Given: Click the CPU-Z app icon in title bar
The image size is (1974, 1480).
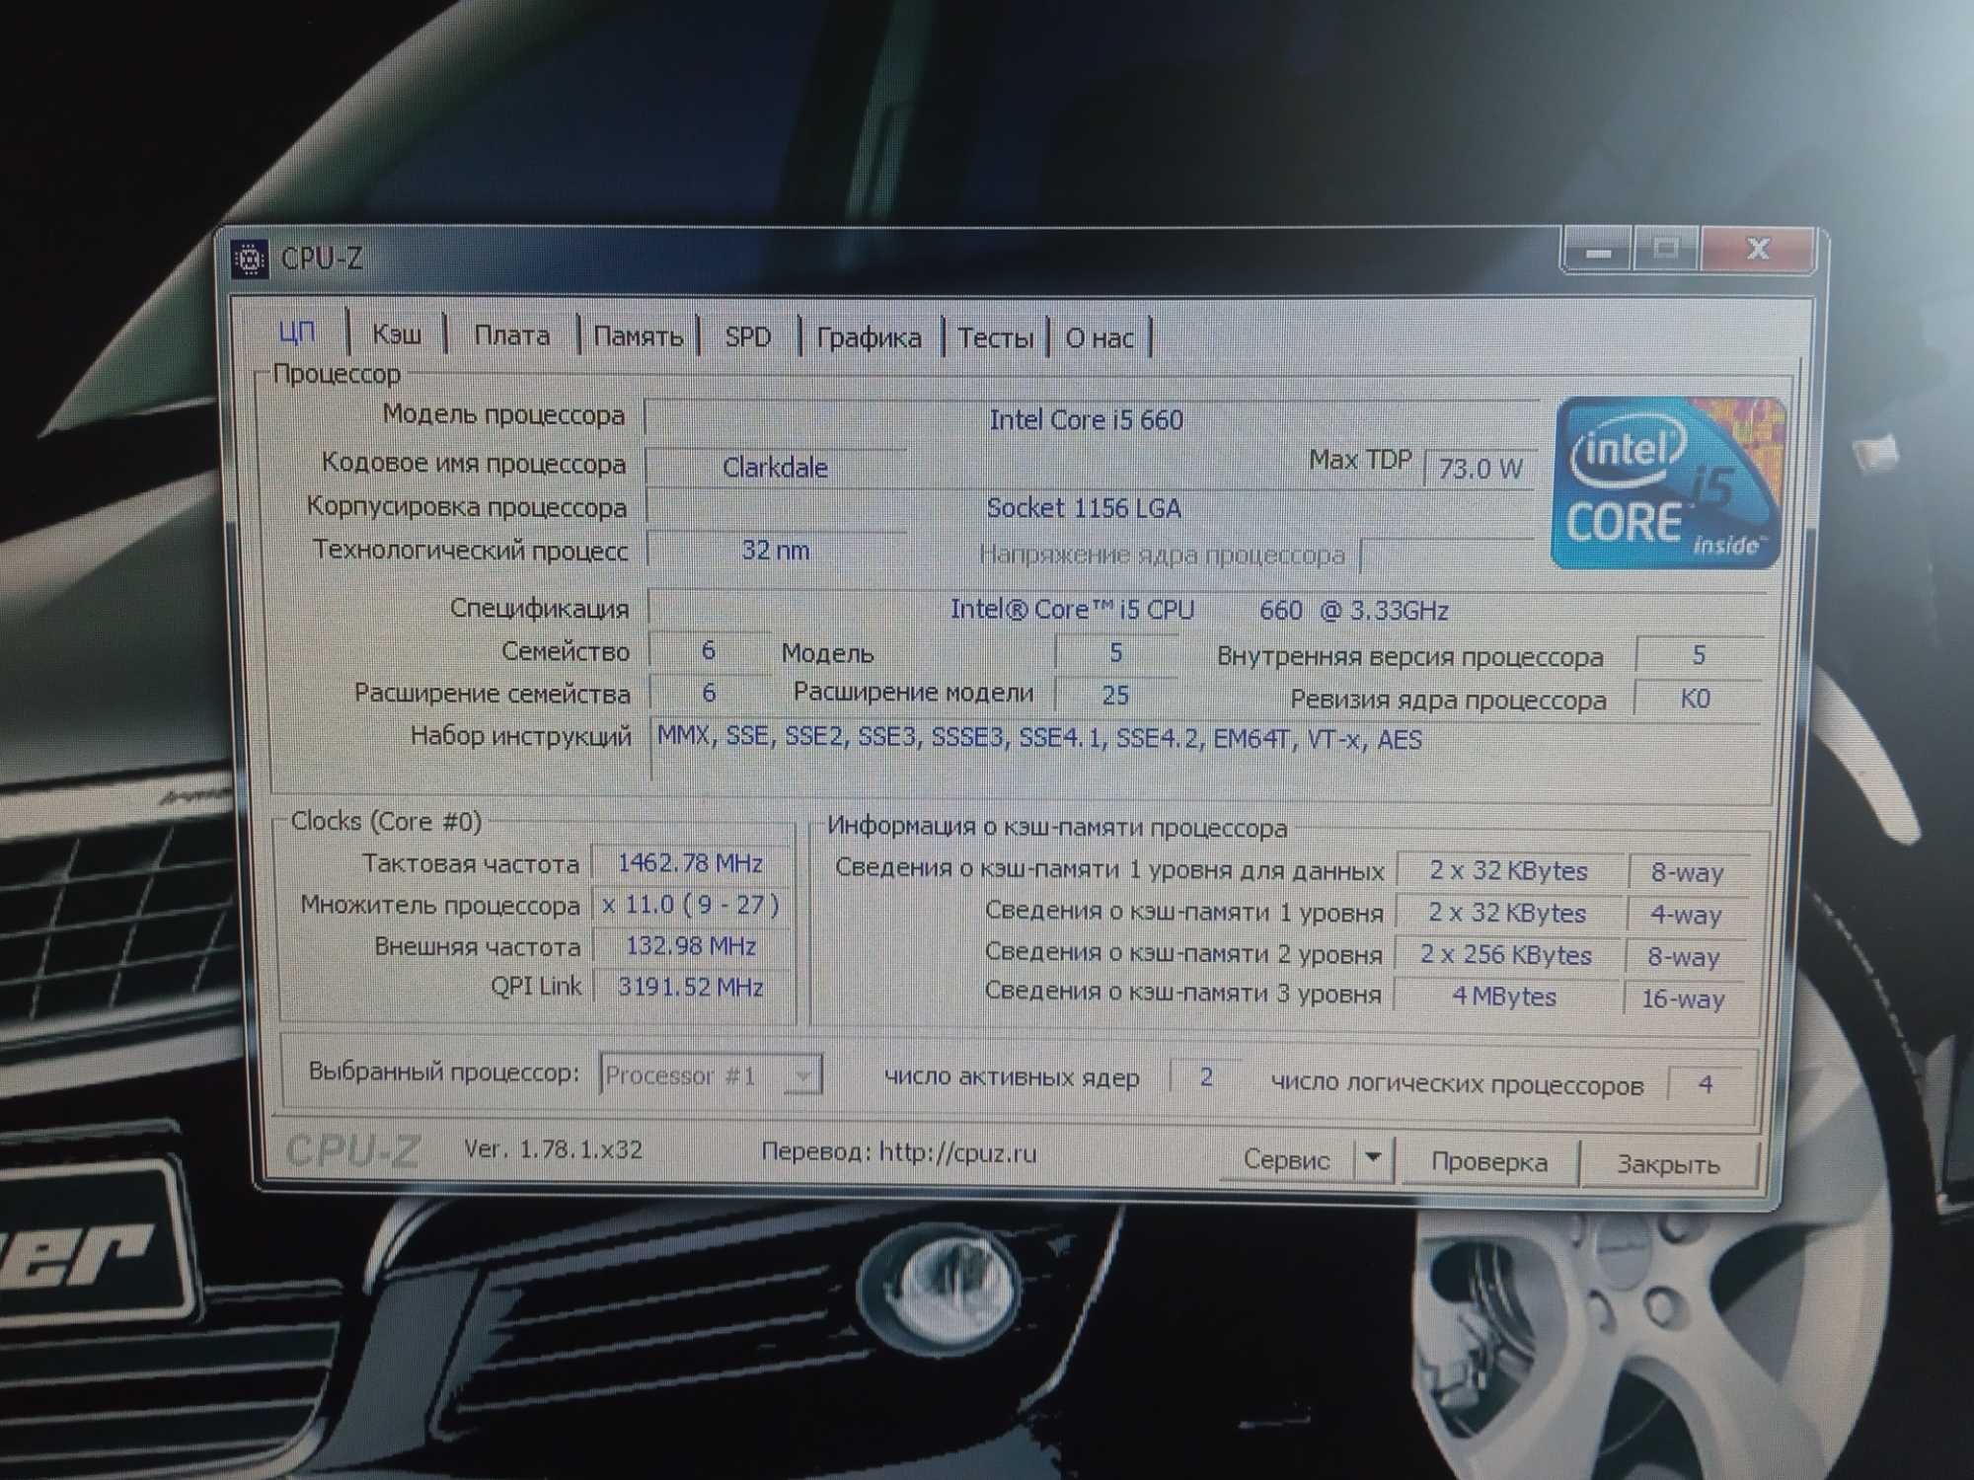Looking at the screenshot, I should [250, 259].
